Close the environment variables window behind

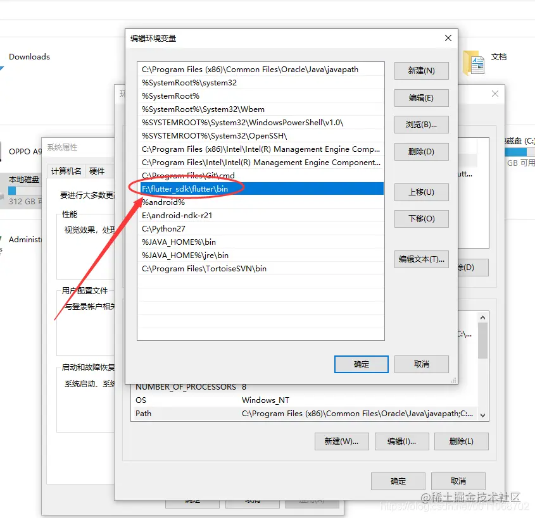click(494, 94)
